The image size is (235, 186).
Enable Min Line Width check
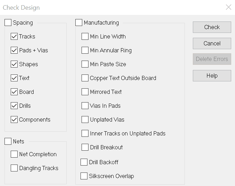pyautogui.click(x=85, y=36)
